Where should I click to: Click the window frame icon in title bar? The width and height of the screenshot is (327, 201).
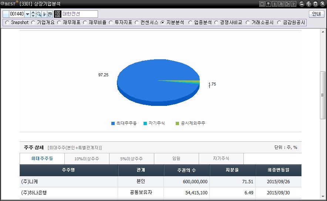[262, 4]
